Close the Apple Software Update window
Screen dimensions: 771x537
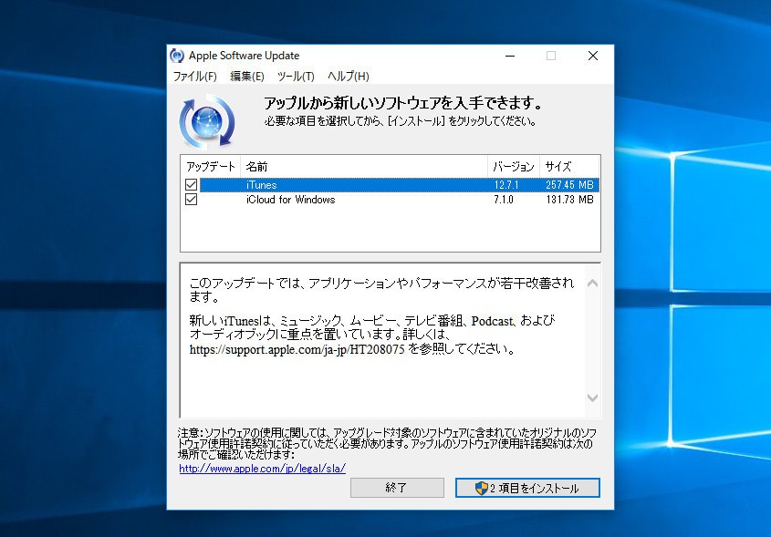(x=593, y=56)
